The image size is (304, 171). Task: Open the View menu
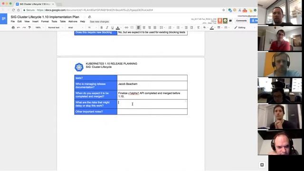pos(27,21)
